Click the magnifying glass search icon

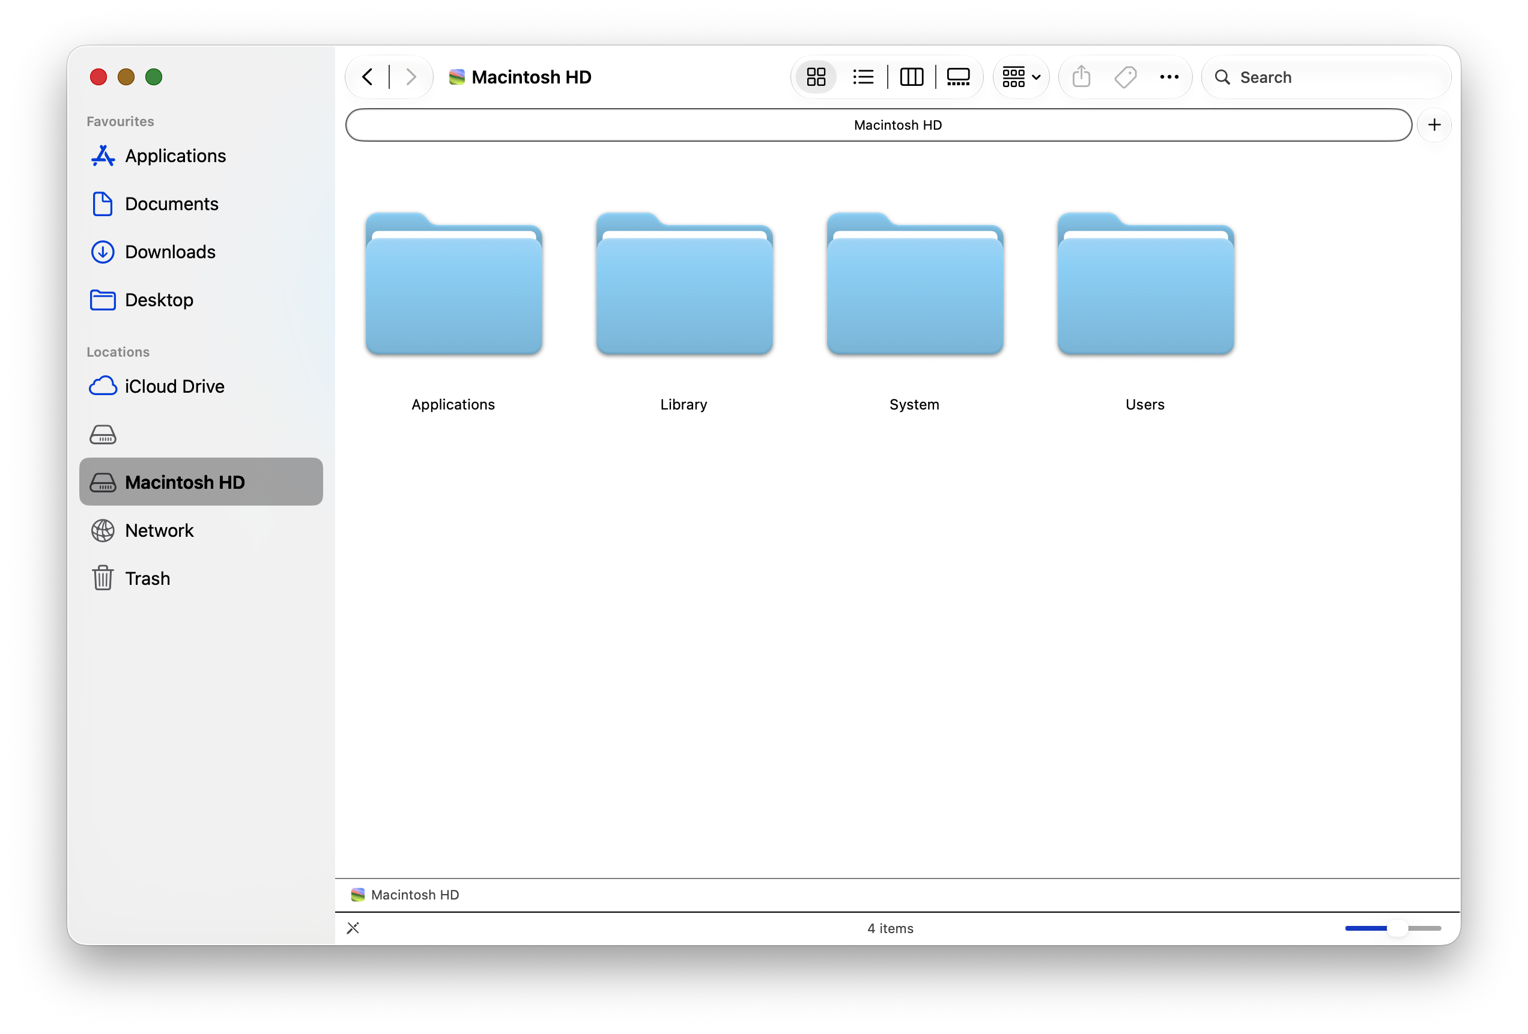[x=1222, y=77]
